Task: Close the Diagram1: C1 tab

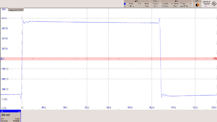Action: tap(21, 10)
